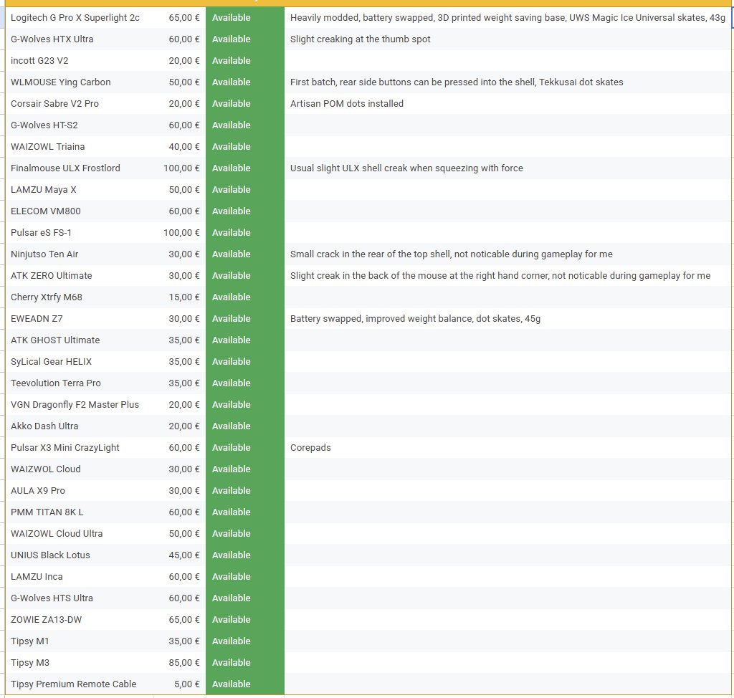Click the PMM TITAN 8K L cell

80,513
